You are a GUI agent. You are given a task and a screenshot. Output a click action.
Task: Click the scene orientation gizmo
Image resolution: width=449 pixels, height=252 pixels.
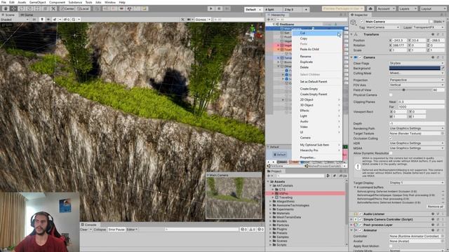(x=253, y=33)
